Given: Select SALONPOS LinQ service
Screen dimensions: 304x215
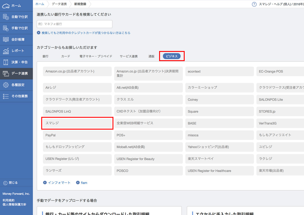Looking at the screenshot, I should click(x=77, y=112).
